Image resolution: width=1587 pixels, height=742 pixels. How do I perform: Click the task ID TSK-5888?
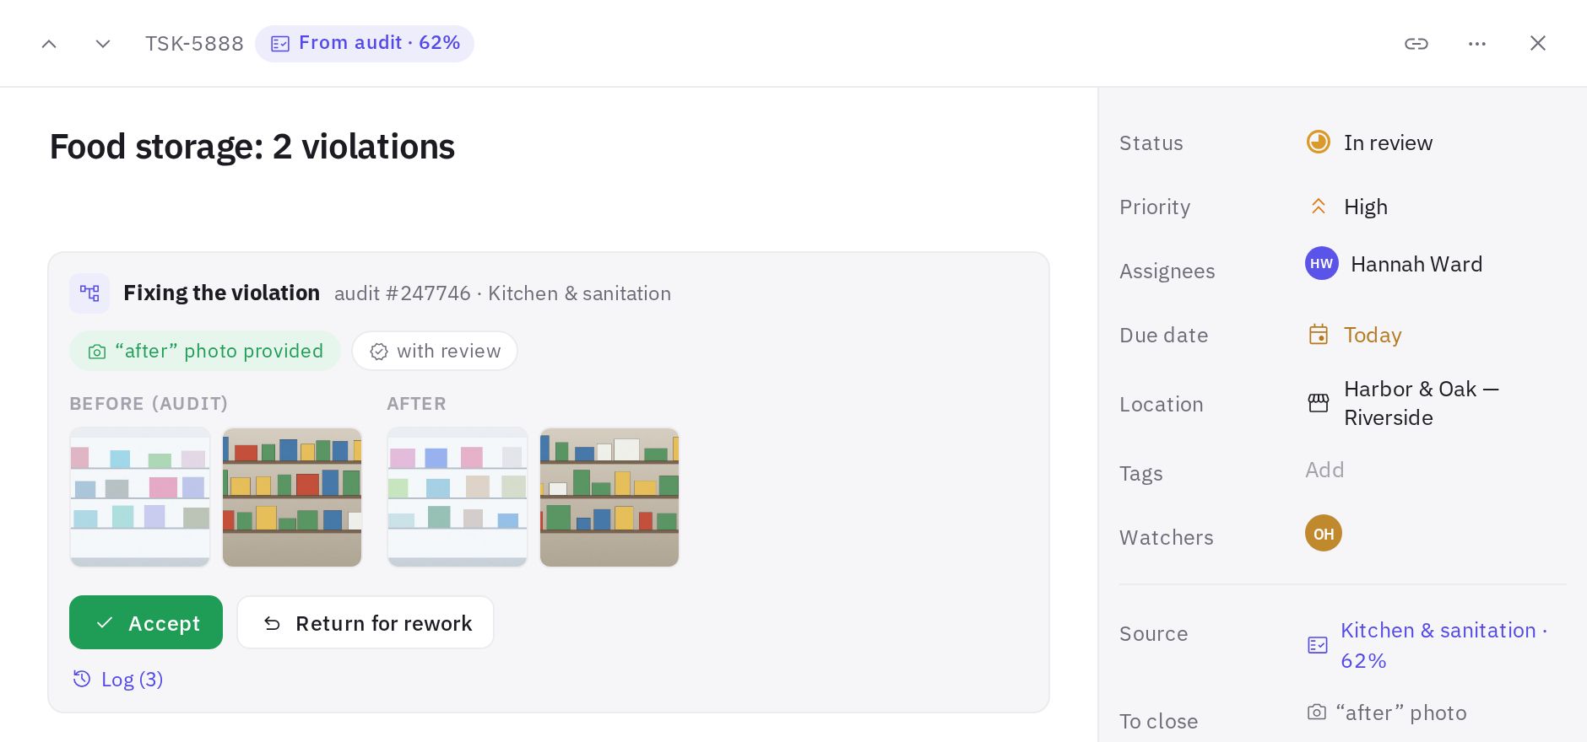[194, 44]
